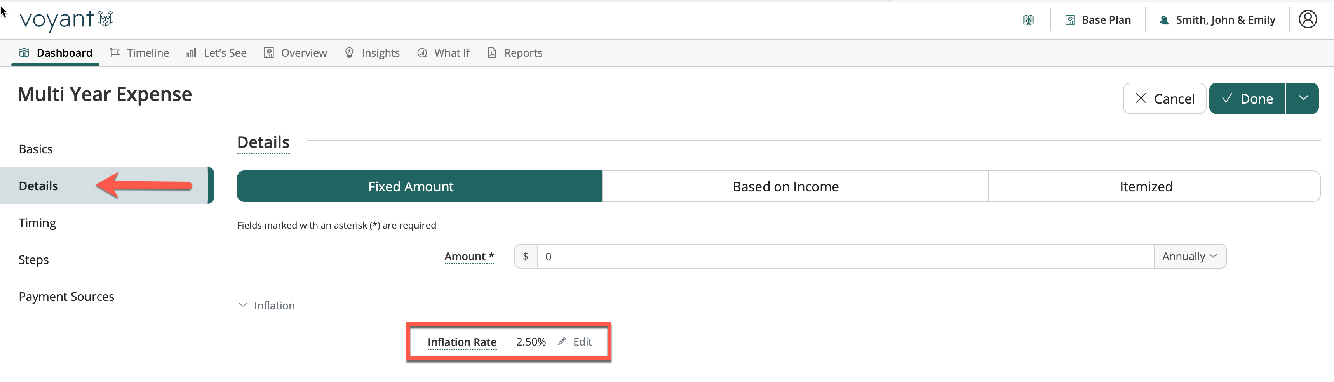Switch to Based on Income option

tap(785, 186)
